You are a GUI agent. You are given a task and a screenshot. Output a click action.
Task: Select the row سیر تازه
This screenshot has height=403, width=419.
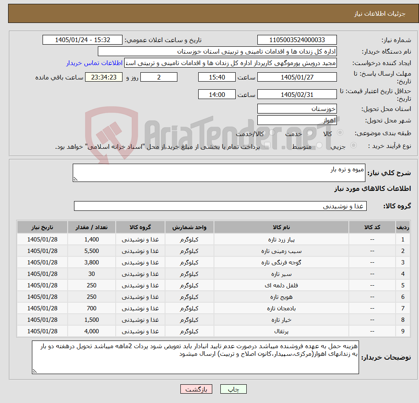click(x=213, y=274)
